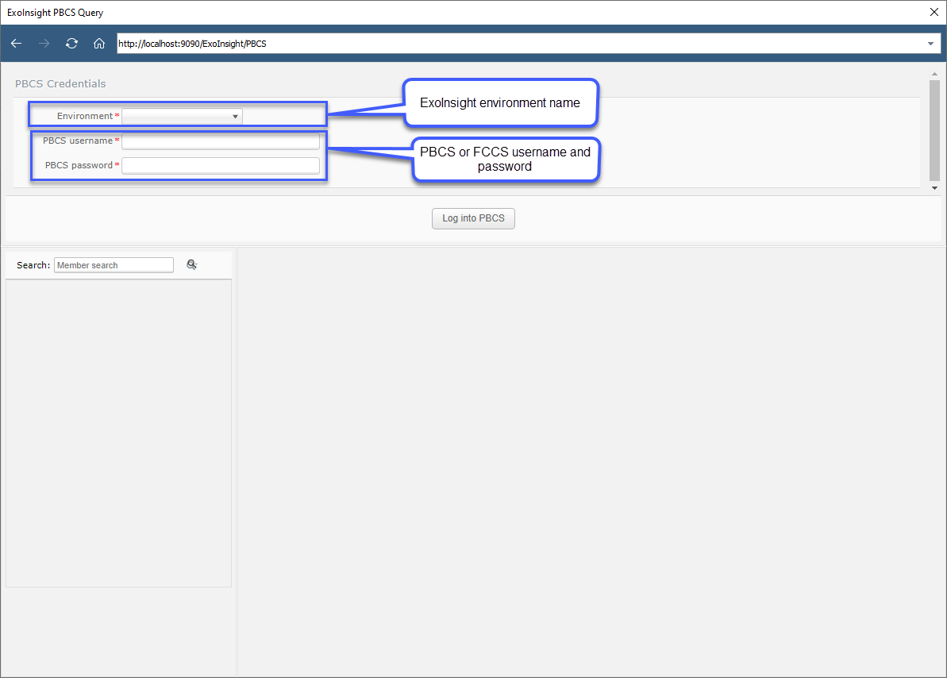Click the credentials panel scroll up arrow
The image size is (947, 678).
tap(934, 75)
